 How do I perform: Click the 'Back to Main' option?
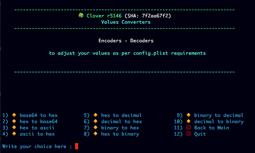211,128
